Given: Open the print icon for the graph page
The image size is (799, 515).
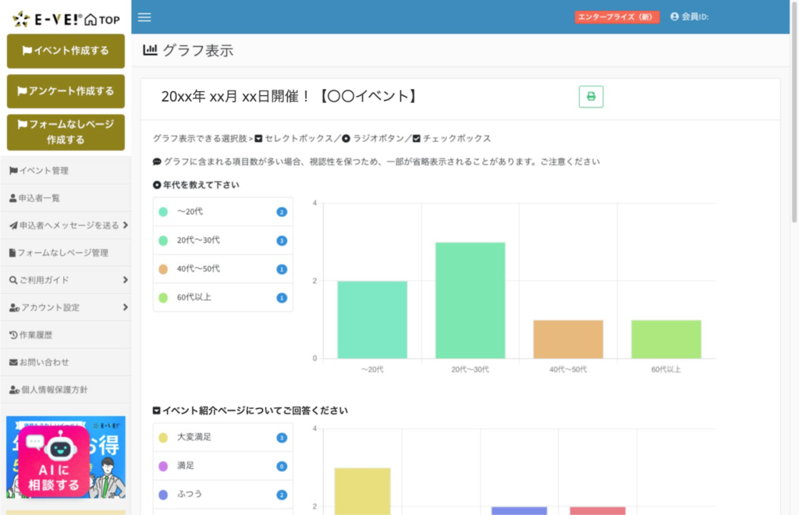Looking at the screenshot, I should tap(591, 95).
